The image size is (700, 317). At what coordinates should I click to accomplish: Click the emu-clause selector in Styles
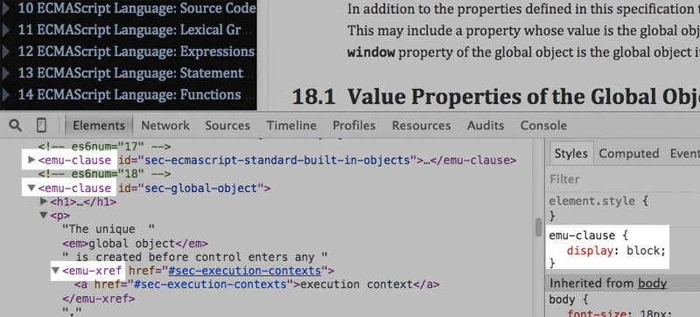[582, 236]
